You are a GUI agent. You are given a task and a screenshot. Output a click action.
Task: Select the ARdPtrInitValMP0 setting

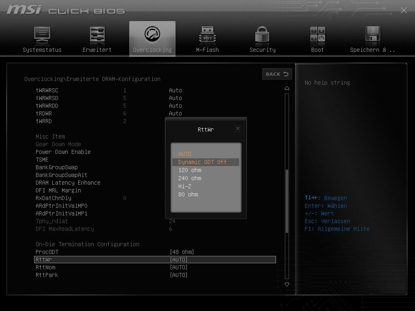click(x=62, y=206)
